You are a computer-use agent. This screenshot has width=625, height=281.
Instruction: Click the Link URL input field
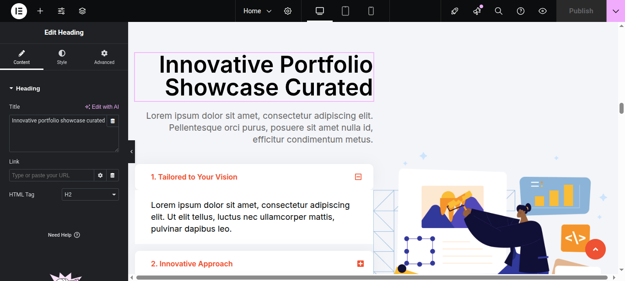click(51, 175)
